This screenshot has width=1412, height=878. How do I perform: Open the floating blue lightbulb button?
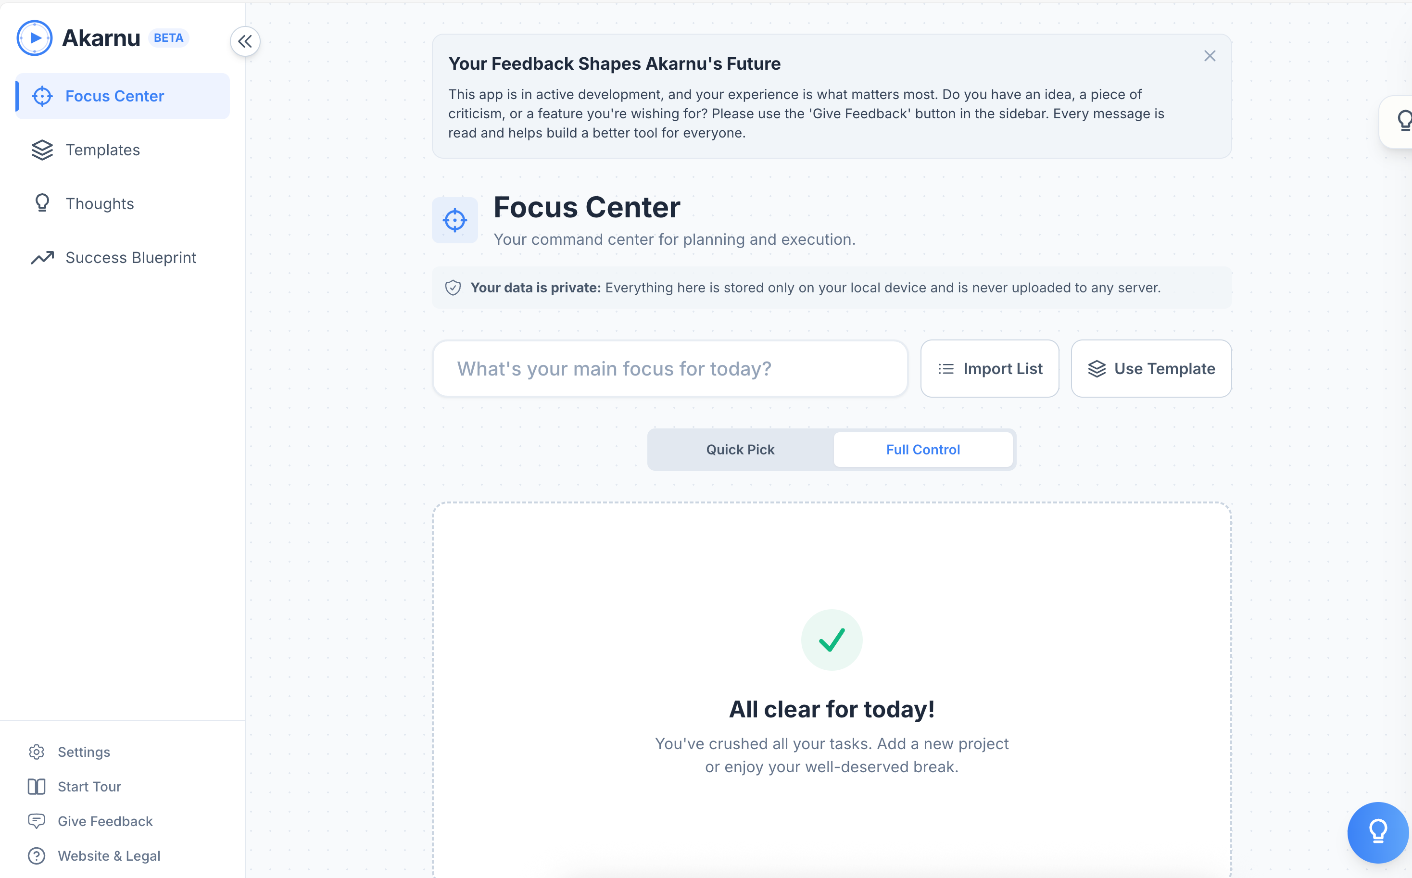coord(1378,832)
